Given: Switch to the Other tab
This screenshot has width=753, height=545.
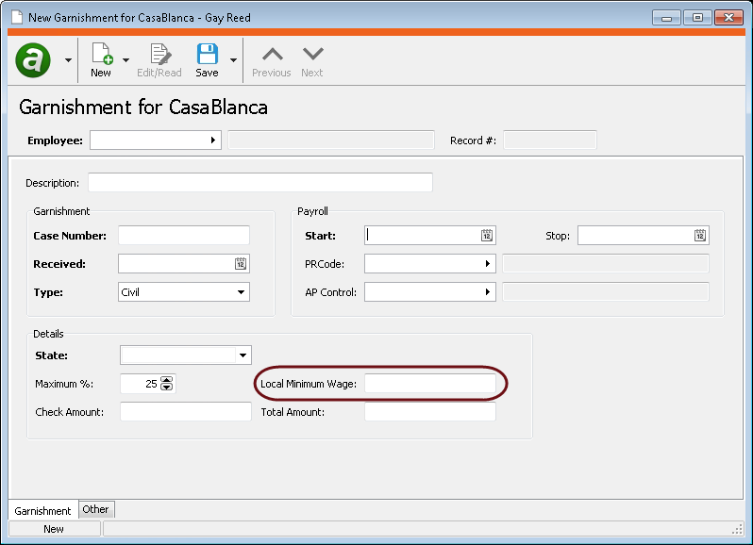Looking at the screenshot, I should (x=95, y=509).
